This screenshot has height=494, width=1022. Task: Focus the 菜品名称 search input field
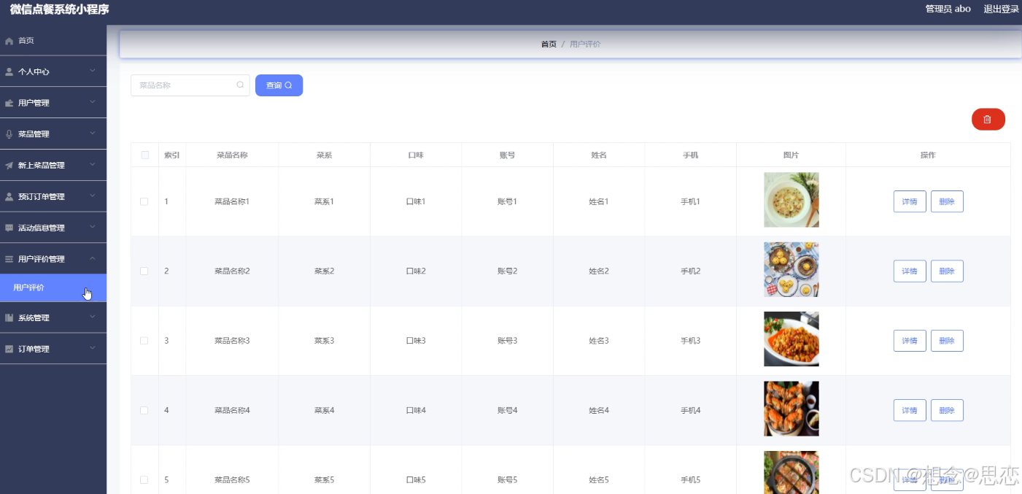coord(190,85)
